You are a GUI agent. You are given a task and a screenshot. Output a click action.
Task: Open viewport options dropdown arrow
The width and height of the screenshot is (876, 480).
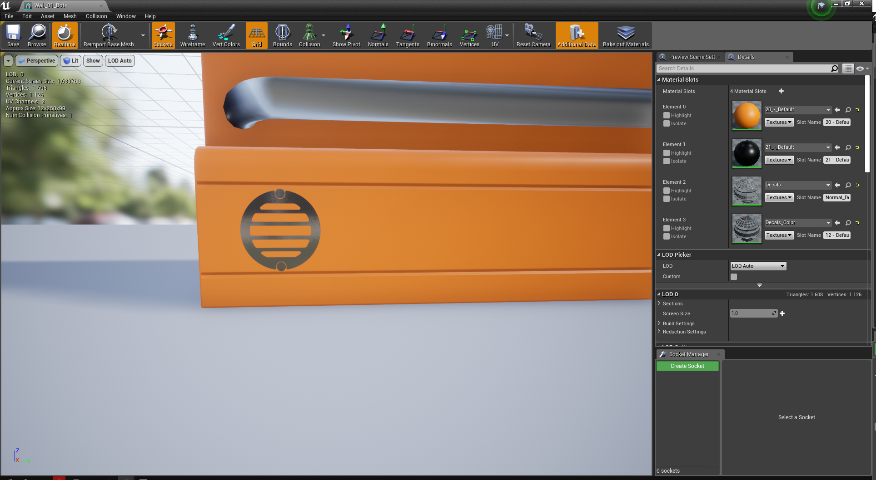click(8, 61)
